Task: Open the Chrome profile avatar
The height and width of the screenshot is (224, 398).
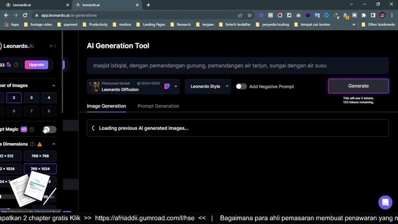Action: [382, 15]
